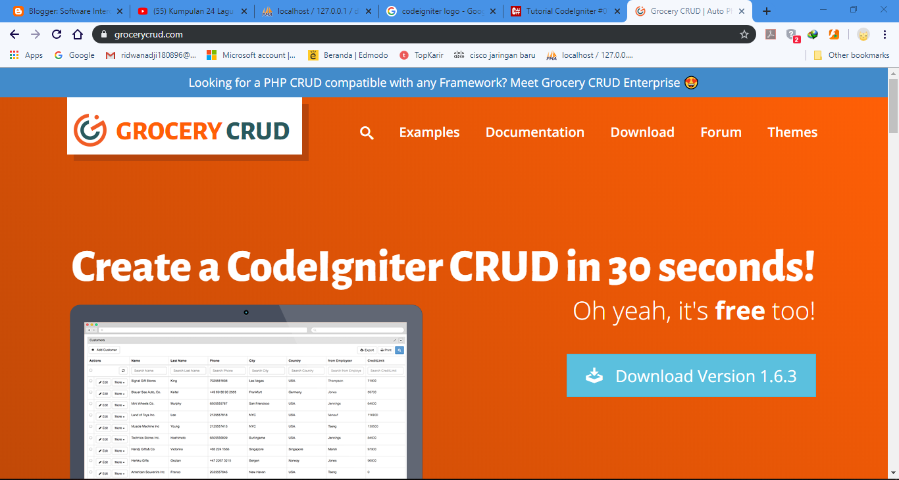Open the Examples menu item
This screenshot has width=899, height=480.
coord(429,132)
